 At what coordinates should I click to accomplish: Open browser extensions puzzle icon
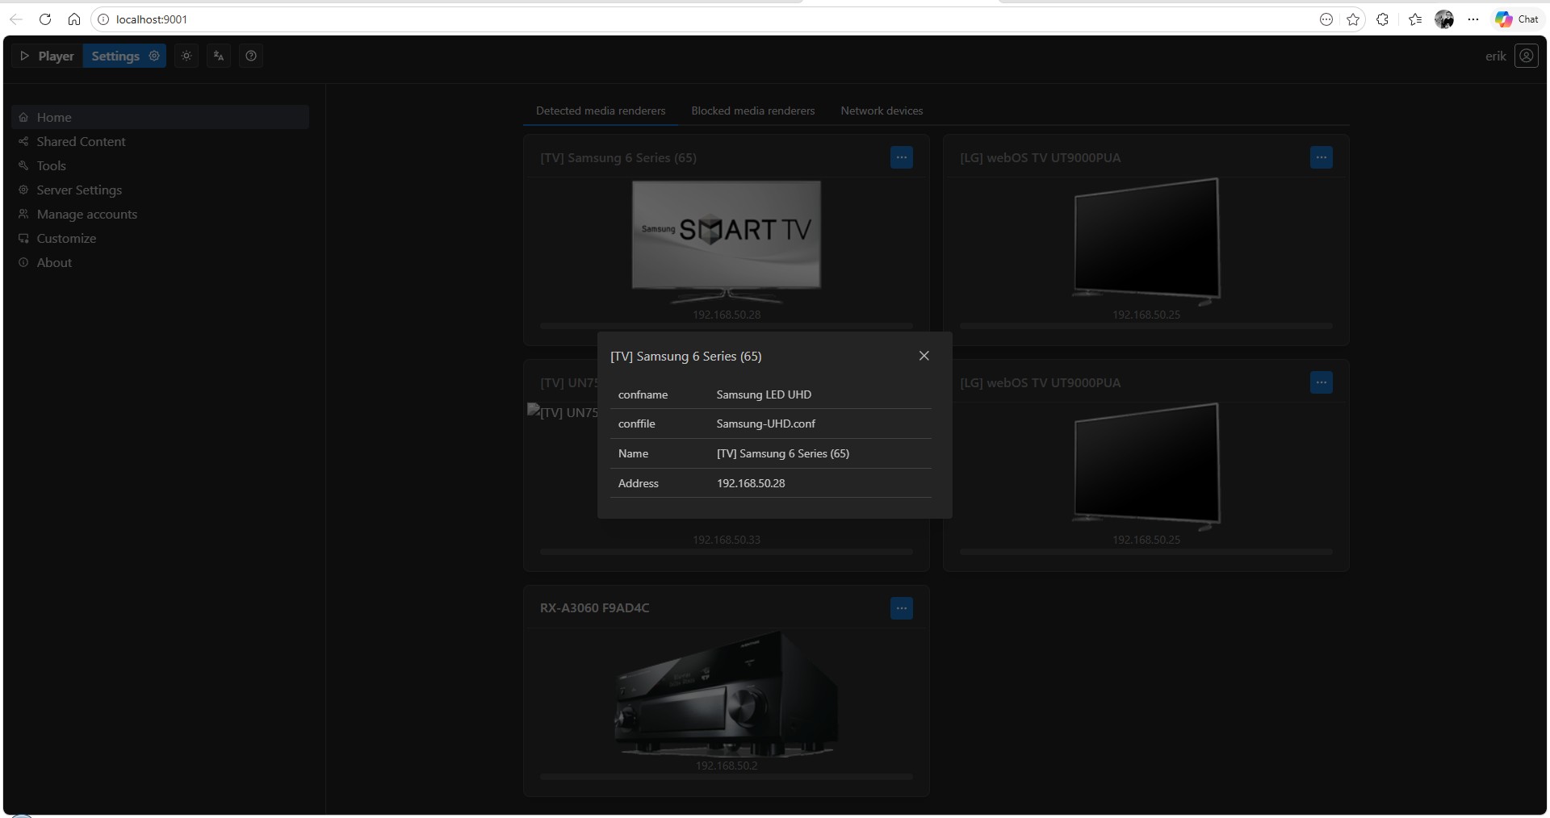coord(1383,19)
